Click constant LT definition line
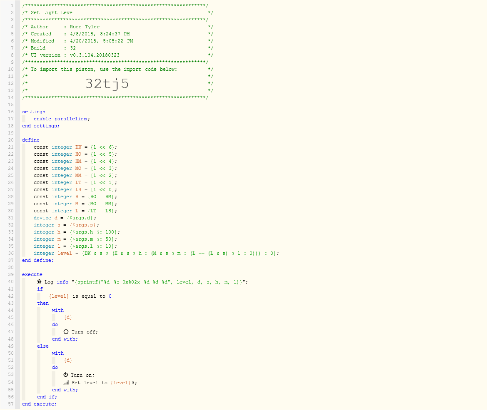Viewport: 491px width, 413px height. (75, 182)
